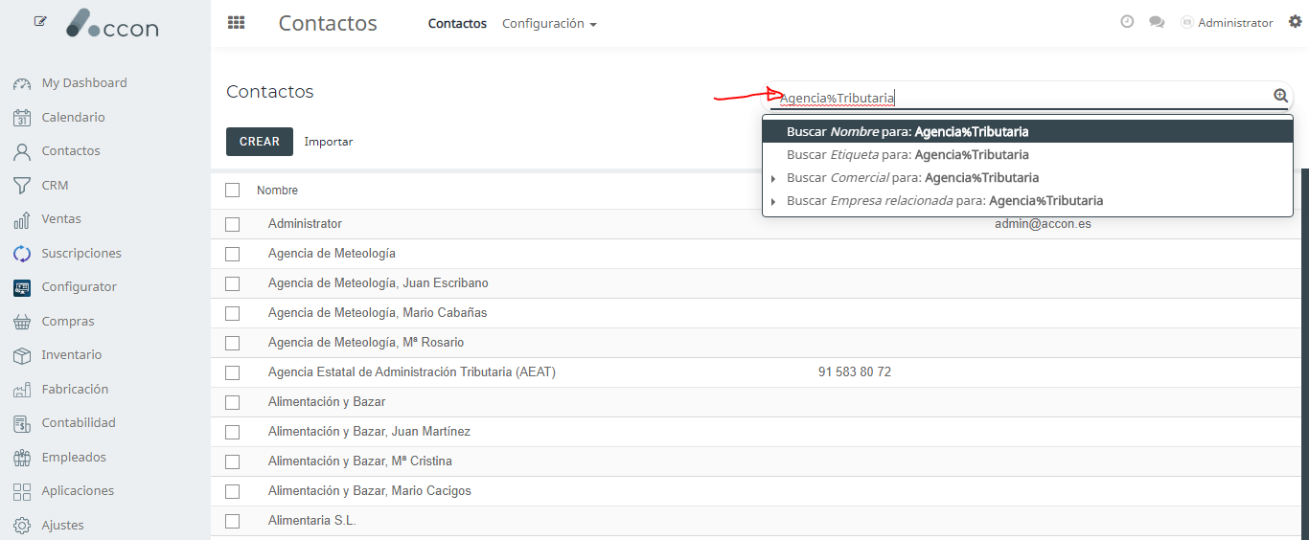1309x540 pixels.
Task: Open the Inventario sidebar link
Action: pos(72,355)
